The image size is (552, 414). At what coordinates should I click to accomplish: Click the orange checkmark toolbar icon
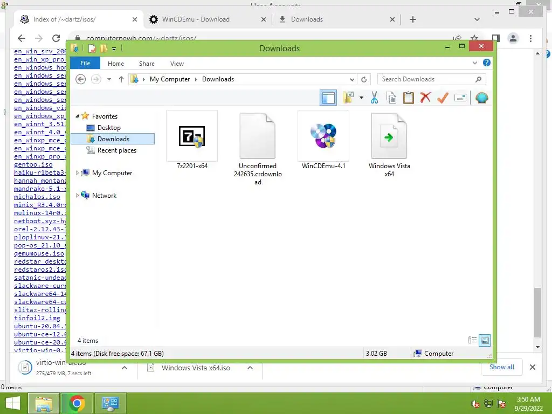443,98
